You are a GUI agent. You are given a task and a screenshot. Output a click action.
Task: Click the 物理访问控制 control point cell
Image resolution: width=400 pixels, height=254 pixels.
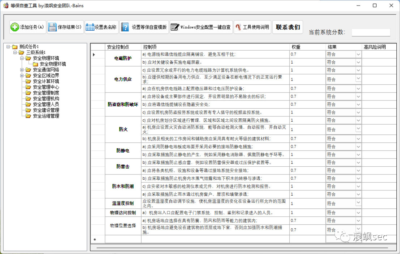point(123,213)
